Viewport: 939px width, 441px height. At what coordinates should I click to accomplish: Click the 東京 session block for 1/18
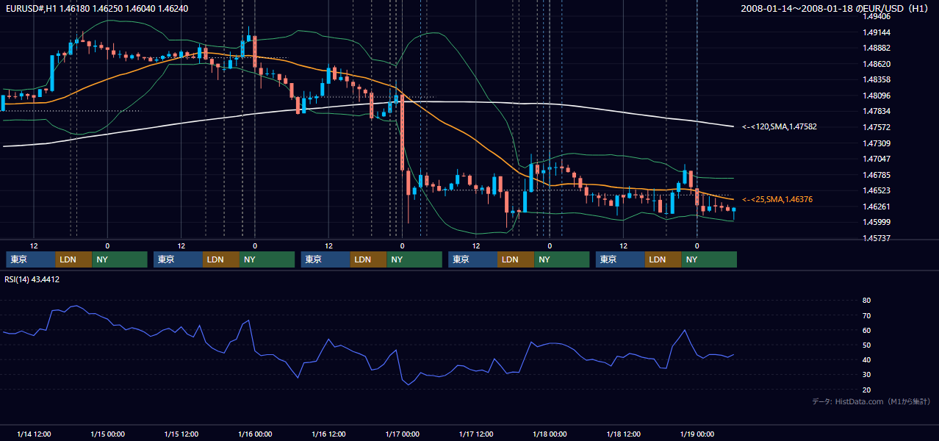[x=621, y=259]
